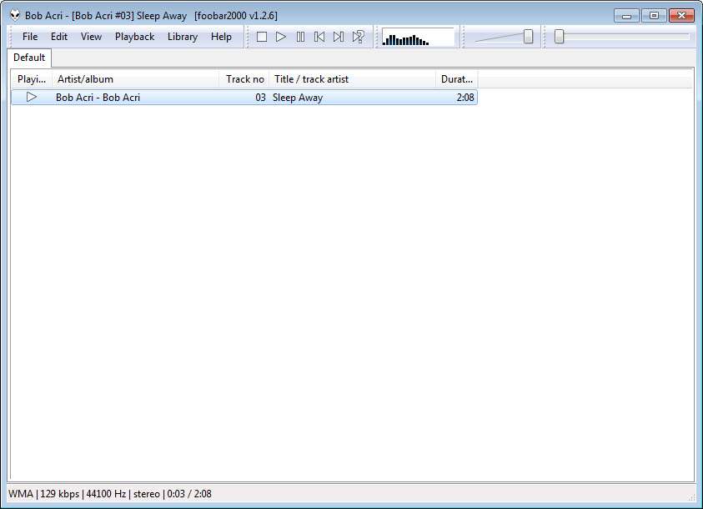Select the Bob Acri - Bob Acri row

pyautogui.click(x=244, y=98)
